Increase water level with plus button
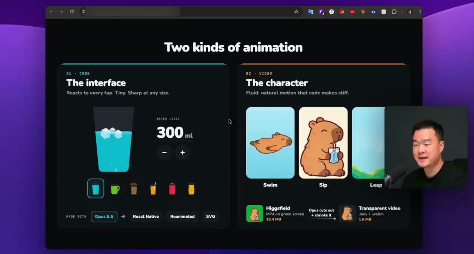This screenshot has height=254, width=474. [183, 153]
